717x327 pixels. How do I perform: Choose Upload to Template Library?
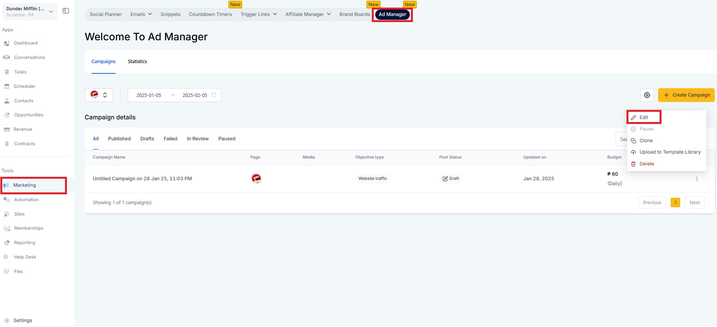pos(670,152)
